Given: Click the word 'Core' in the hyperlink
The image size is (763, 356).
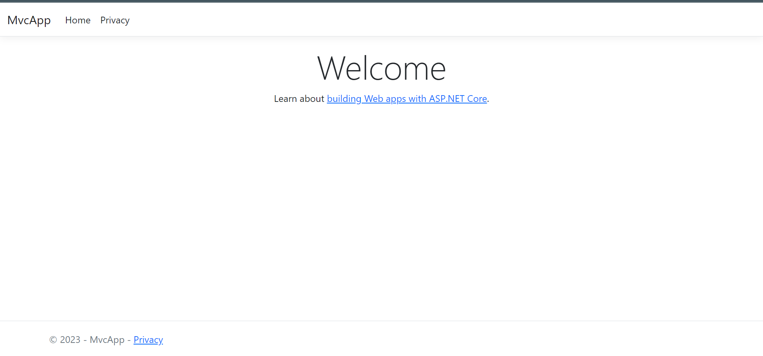Looking at the screenshot, I should coord(477,99).
